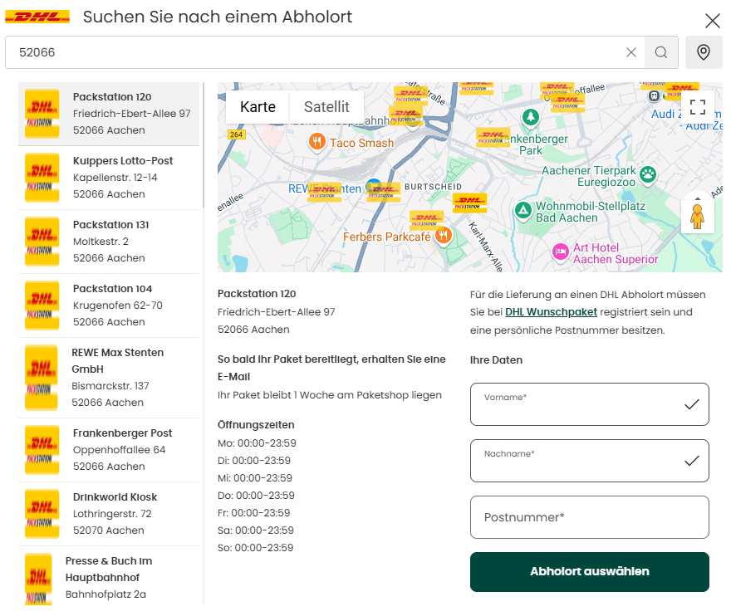Click DHL icon beside Kuippers Lotto-Post
This screenshot has height=616, width=731.
42,178
